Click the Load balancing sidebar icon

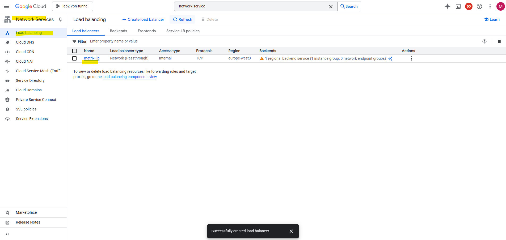pos(7,33)
